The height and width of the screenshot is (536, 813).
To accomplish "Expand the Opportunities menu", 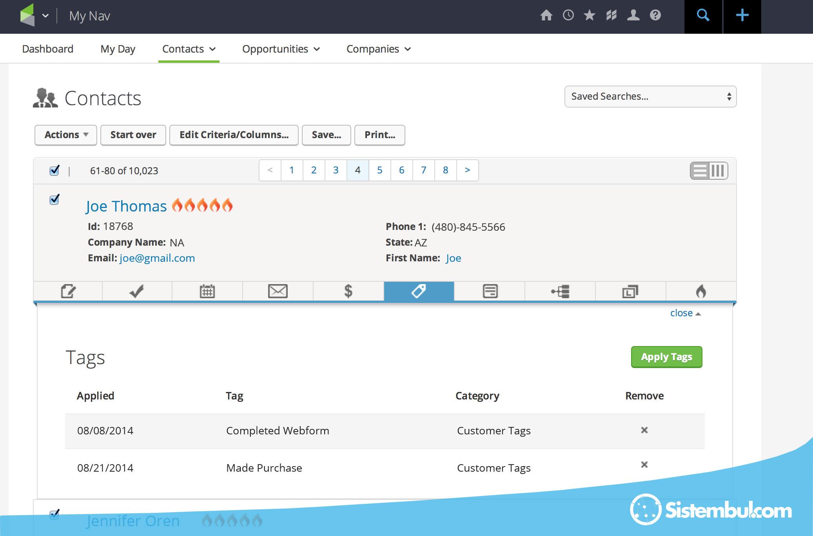I will [x=281, y=49].
